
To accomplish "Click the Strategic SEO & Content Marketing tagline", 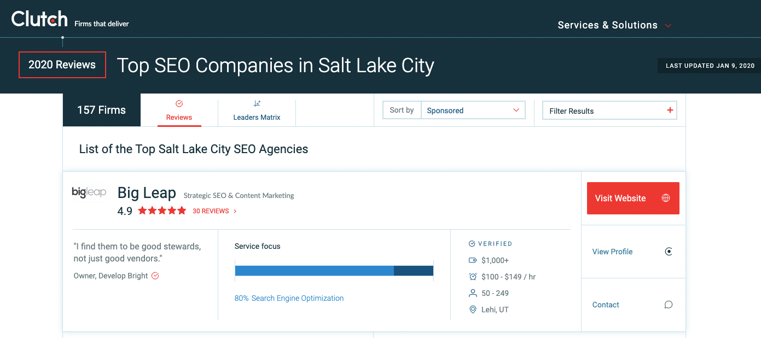I will click(239, 195).
